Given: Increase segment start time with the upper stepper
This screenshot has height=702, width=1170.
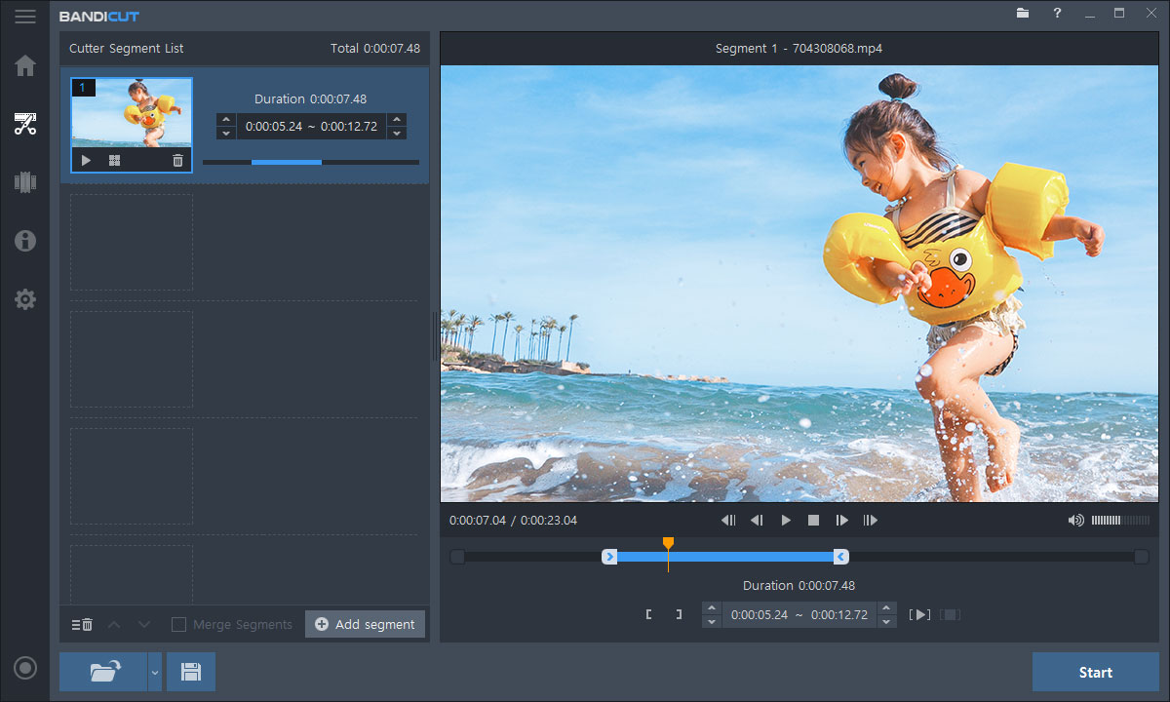Looking at the screenshot, I should [x=225, y=119].
